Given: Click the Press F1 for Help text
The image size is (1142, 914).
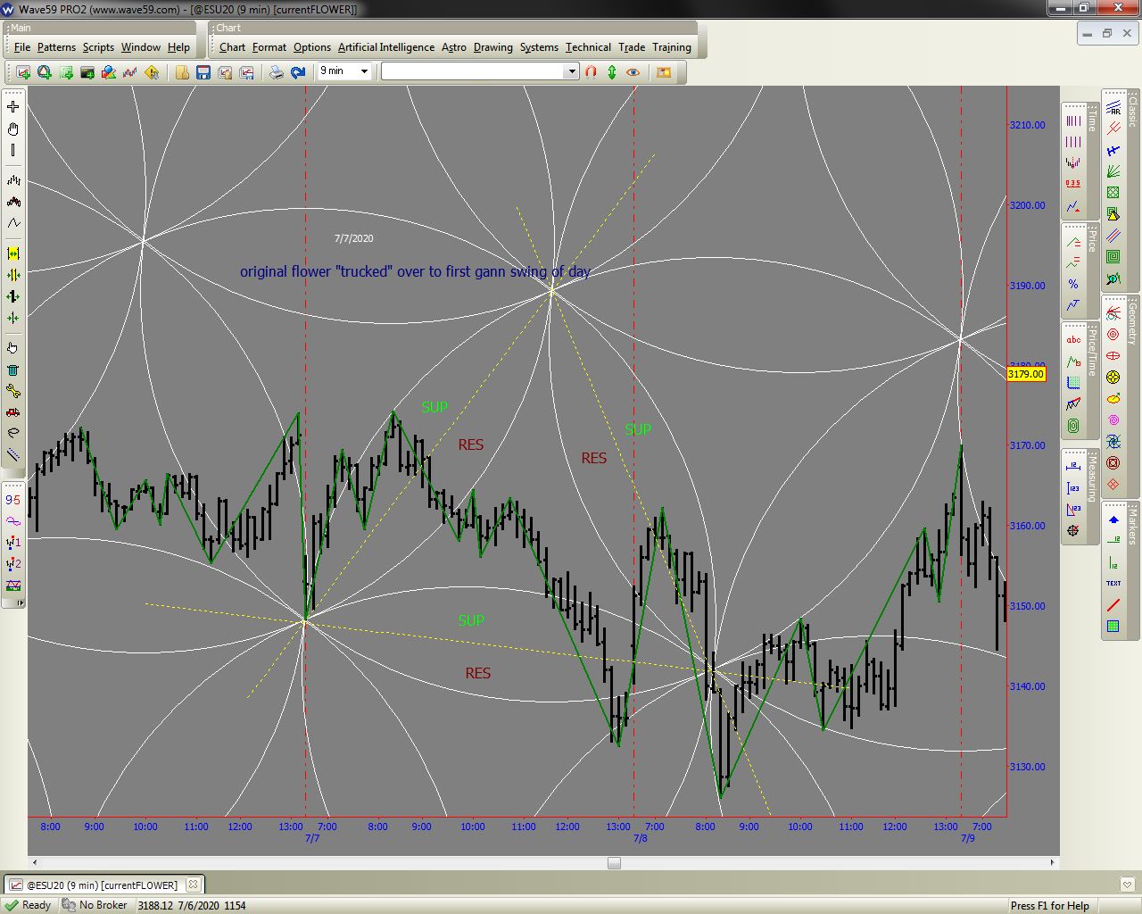Looking at the screenshot, I should [1050, 905].
